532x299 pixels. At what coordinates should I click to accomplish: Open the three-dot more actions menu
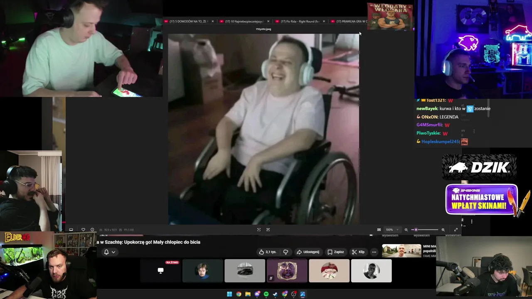point(374,252)
